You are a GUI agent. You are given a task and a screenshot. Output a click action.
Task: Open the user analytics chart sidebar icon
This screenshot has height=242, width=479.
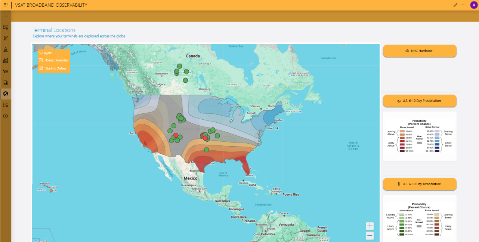6,105
